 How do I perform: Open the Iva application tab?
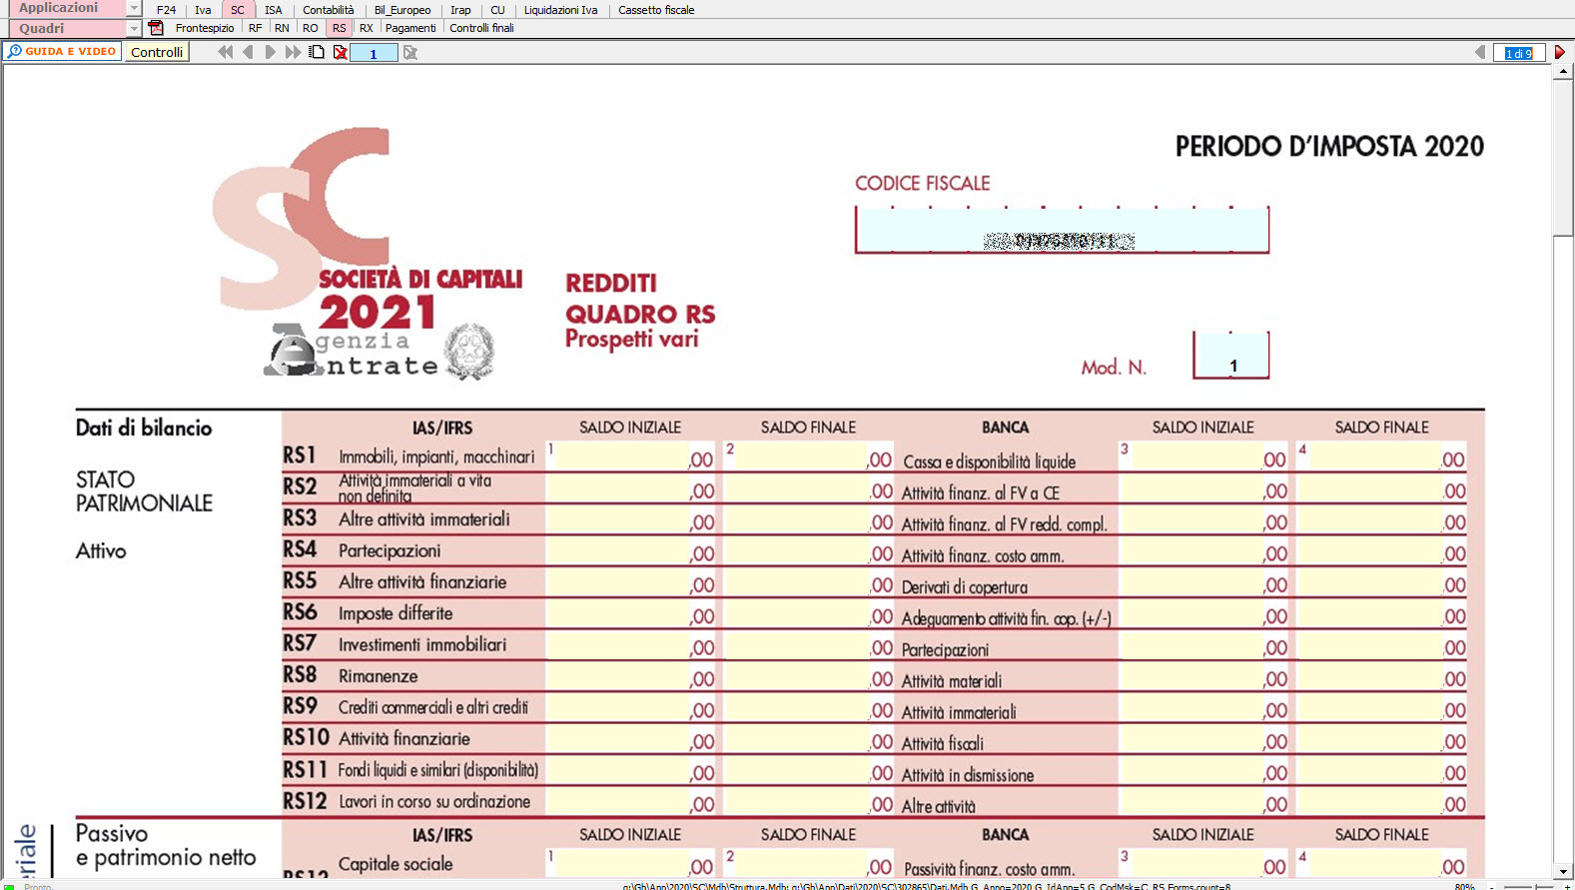[x=203, y=10]
